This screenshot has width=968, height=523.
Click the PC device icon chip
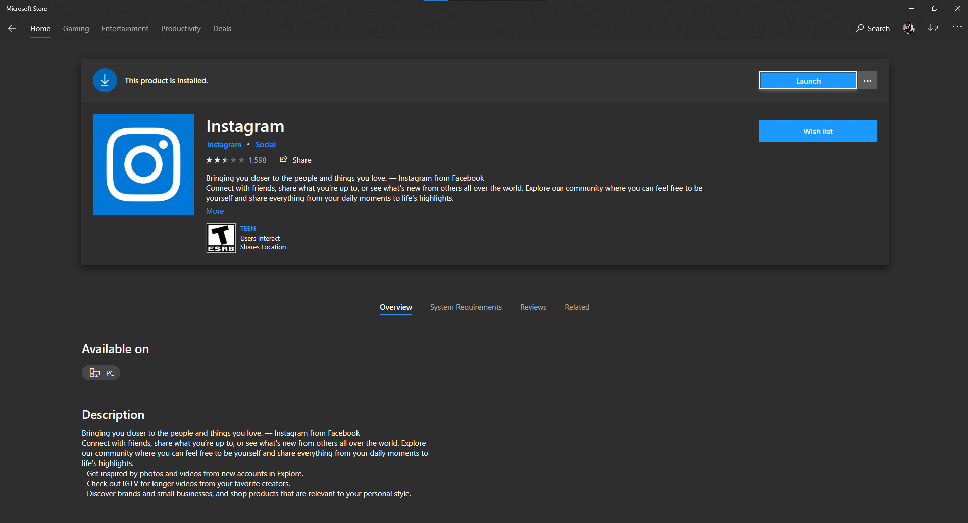pos(101,373)
